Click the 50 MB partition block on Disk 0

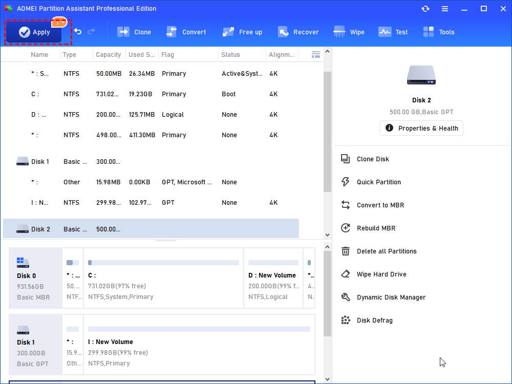pyautogui.click(x=73, y=278)
